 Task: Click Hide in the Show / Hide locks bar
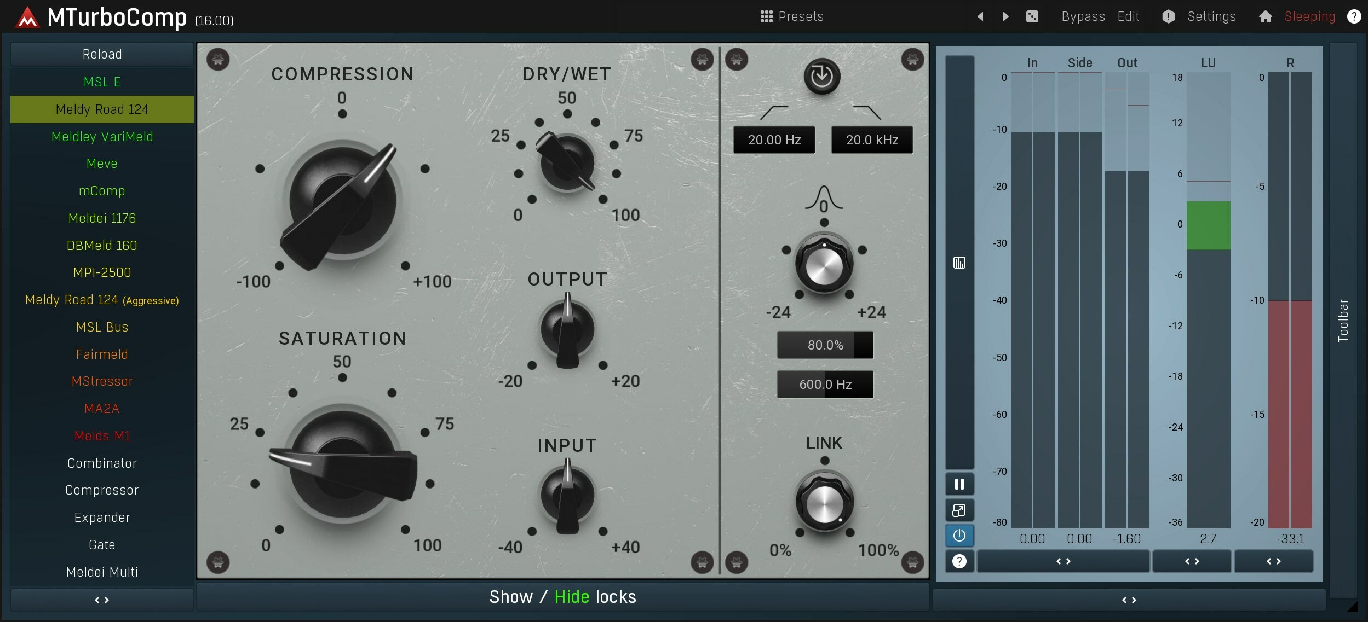571,596
